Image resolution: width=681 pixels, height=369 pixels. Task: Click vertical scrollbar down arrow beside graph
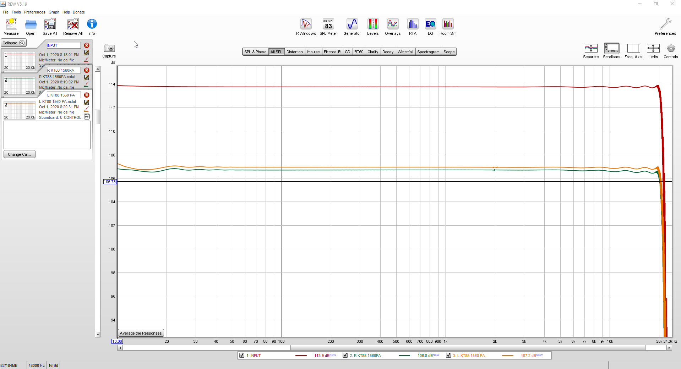(98, 335)
